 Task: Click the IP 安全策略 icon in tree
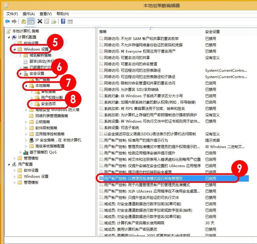(31, 140)
